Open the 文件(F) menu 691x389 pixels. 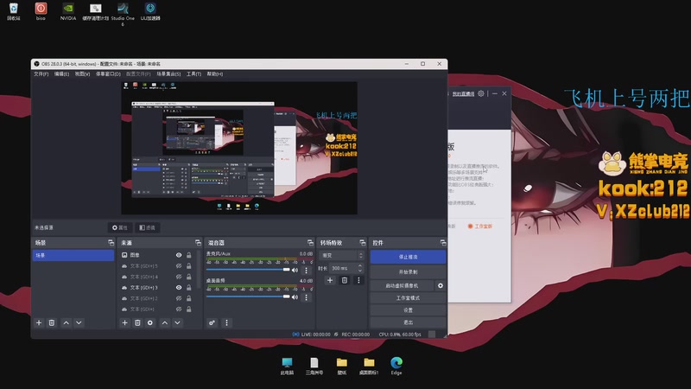[41, 74]
